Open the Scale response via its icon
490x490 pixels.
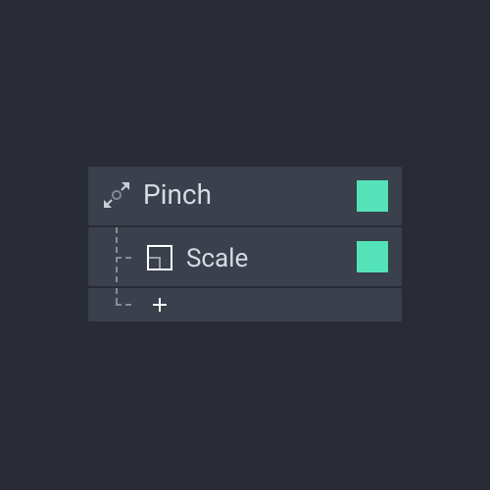160,258
